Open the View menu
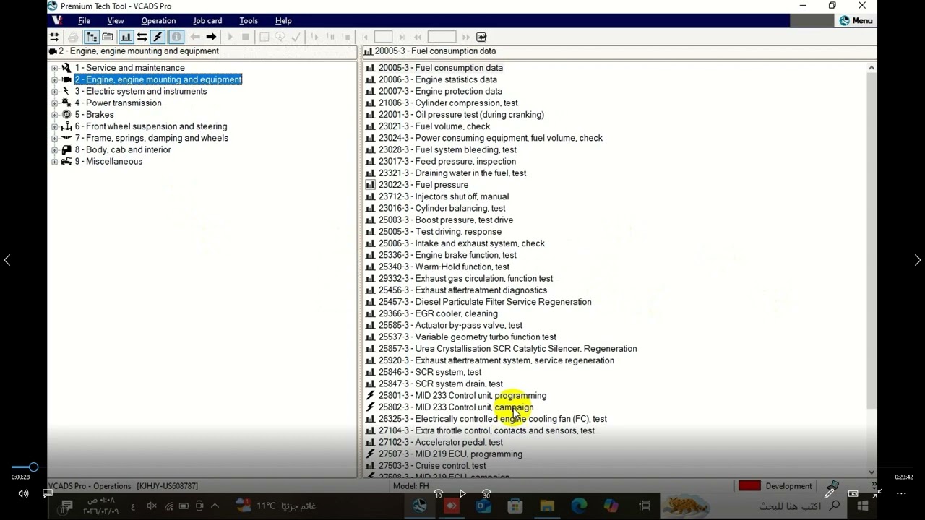 (x=116, y=21)
